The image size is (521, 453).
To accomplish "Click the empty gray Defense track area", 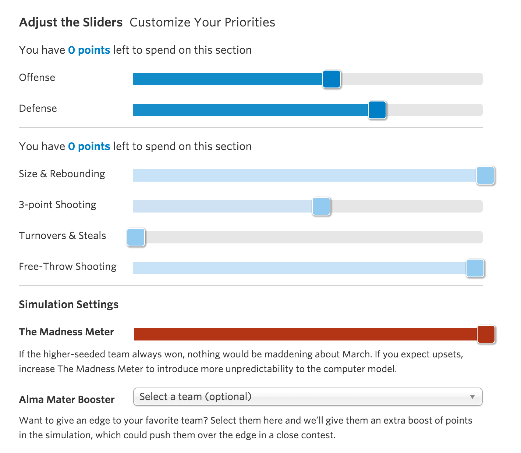I will click(x=434, y=110).
